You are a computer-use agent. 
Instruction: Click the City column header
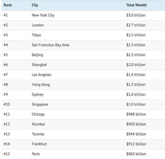pos(35,5)
